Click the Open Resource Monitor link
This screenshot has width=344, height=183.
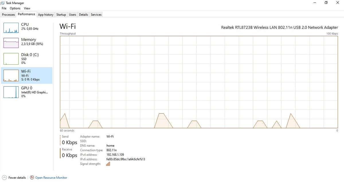click(51, 178)
